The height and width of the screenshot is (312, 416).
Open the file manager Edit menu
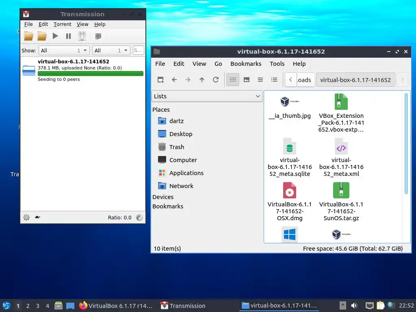(179, 64)
